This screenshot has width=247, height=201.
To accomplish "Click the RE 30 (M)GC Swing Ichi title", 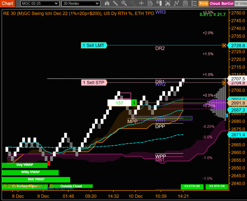I will click(x=79, y=13).
